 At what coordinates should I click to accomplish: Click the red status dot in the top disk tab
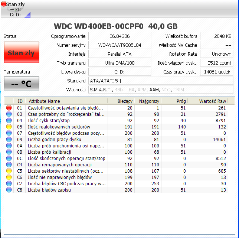[3, 4]
